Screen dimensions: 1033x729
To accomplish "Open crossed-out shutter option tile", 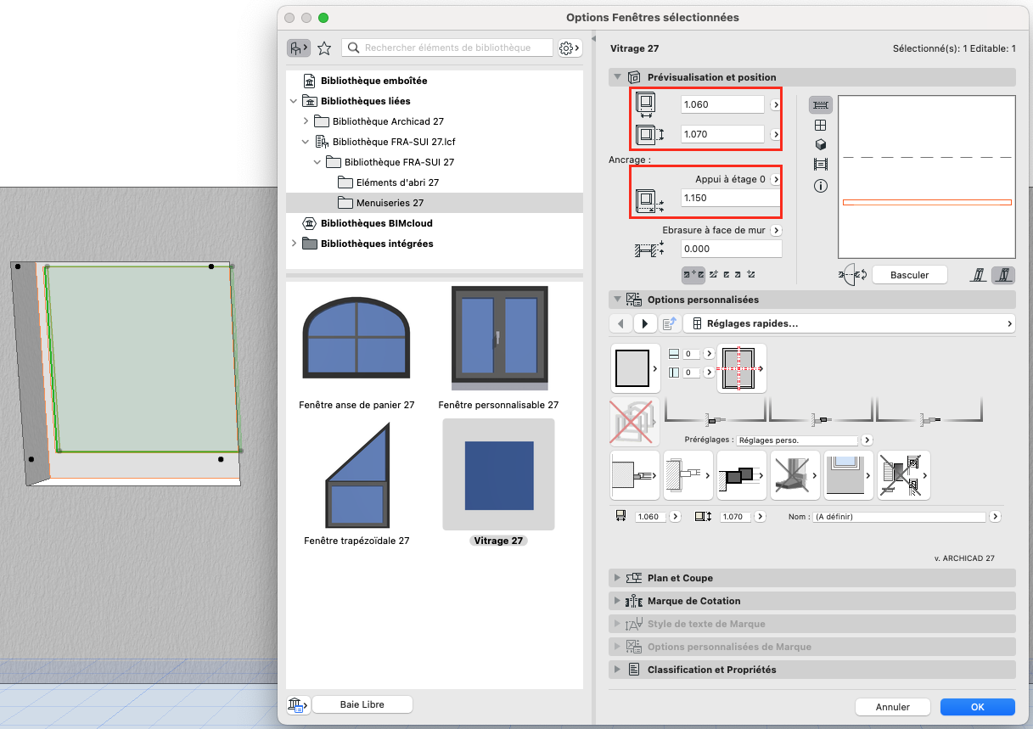I will pos(903,474).
